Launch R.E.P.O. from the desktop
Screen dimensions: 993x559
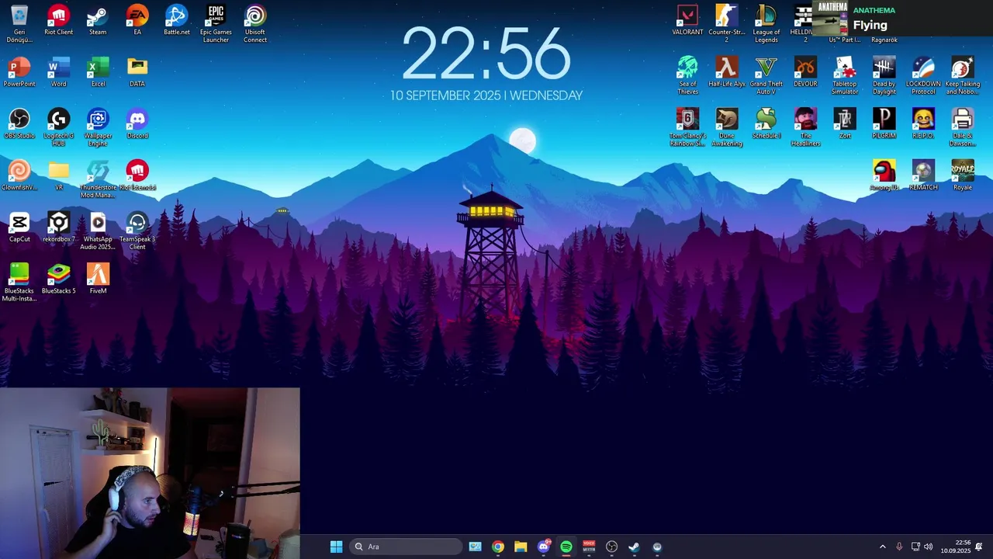pyautogui.click(x=923, y=124)
